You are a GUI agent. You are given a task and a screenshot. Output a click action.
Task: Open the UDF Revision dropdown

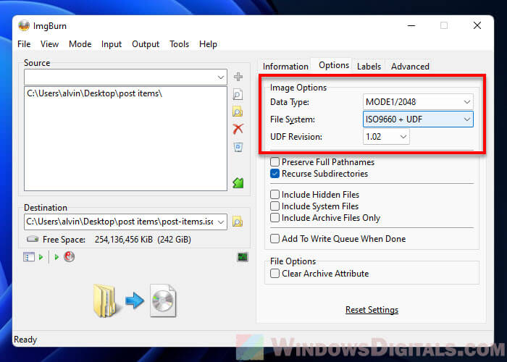386,137
